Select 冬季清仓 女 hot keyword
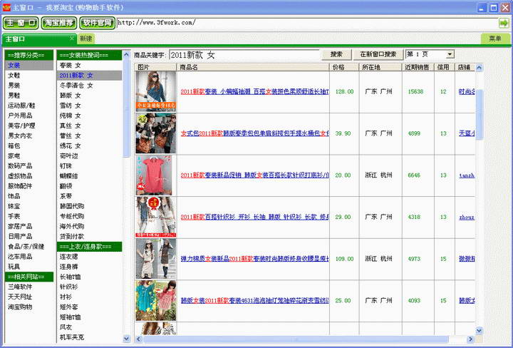The width and height of the screenshot is (513, 348). 76,86
